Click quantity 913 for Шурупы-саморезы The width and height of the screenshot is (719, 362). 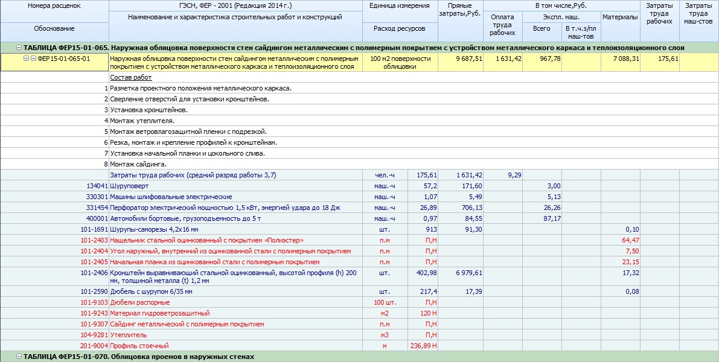(432, 230)
